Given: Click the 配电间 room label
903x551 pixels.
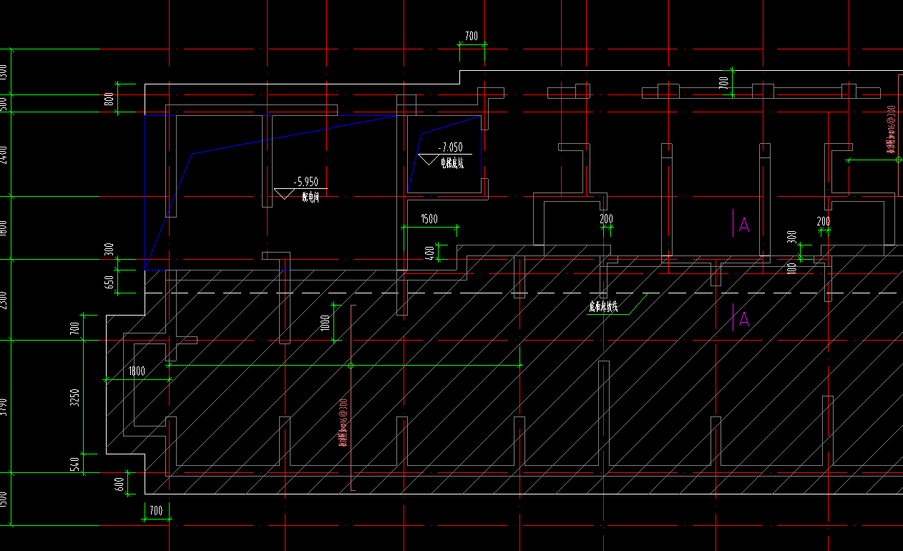Looking at the screenshot, I should click(311, 198).
